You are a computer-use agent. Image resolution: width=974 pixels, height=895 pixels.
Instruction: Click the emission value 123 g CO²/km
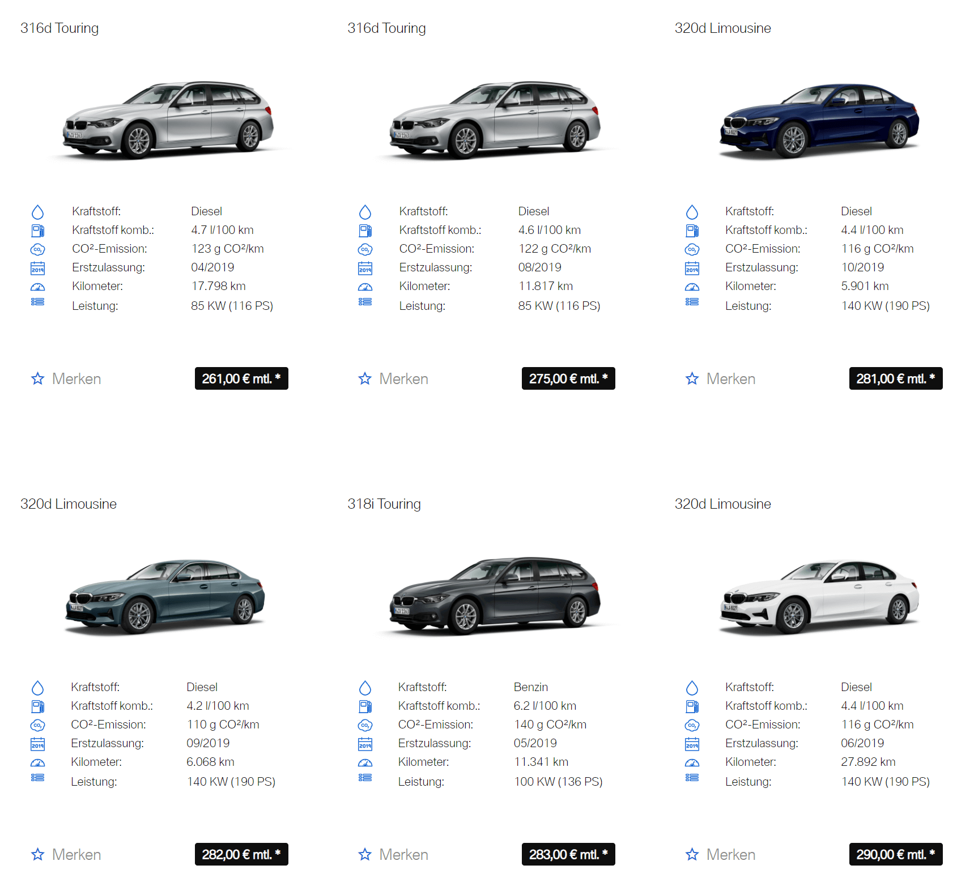tap(227, 249)
